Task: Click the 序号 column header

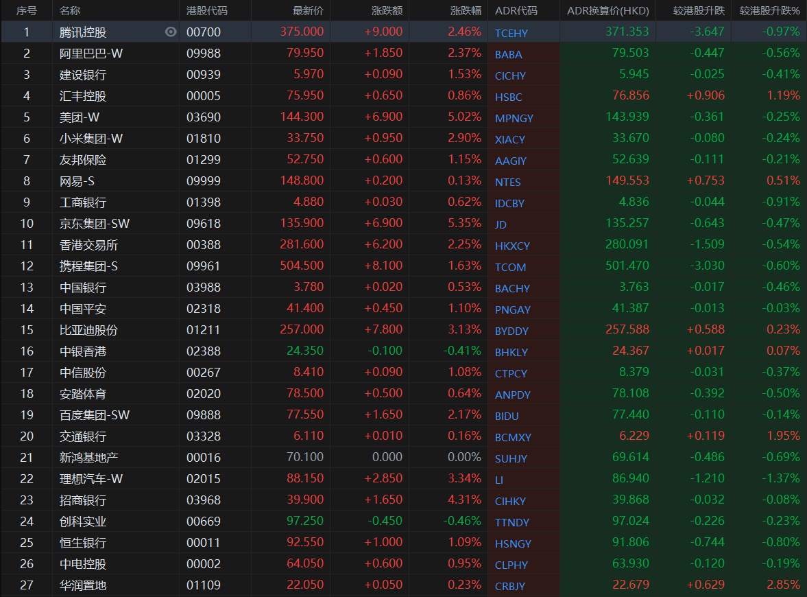Action: coord(27,11)
